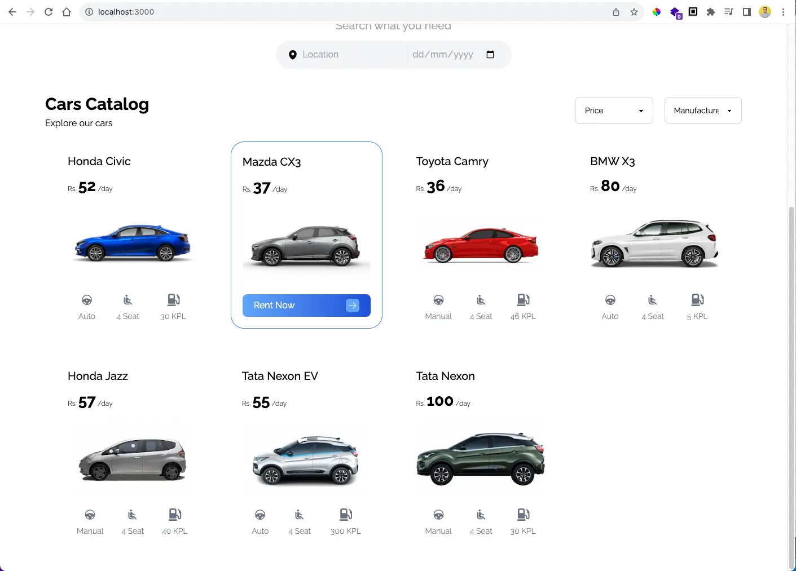Click the grey Mazda CX3 image

(x=306, y=246)
